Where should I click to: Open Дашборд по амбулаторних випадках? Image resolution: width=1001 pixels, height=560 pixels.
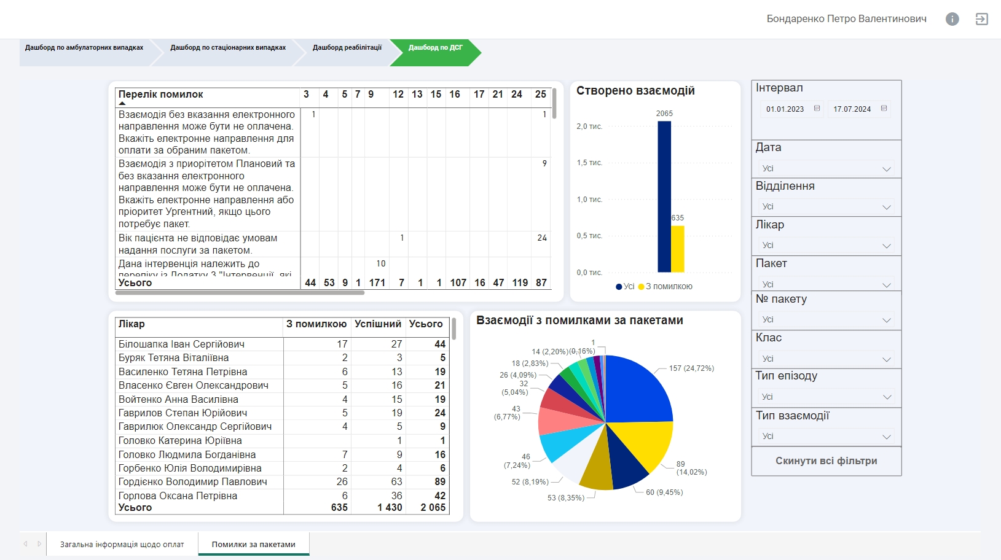pyautogui.click(x=84, y=47)
